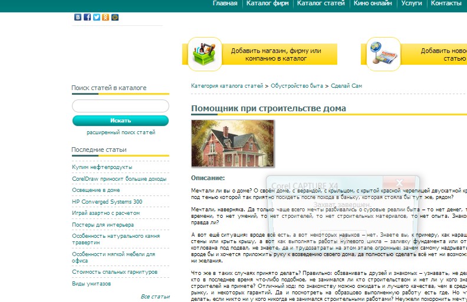467x302 pixels.
Task: Click the globe and newspaper icon
Action: (383, 54)
